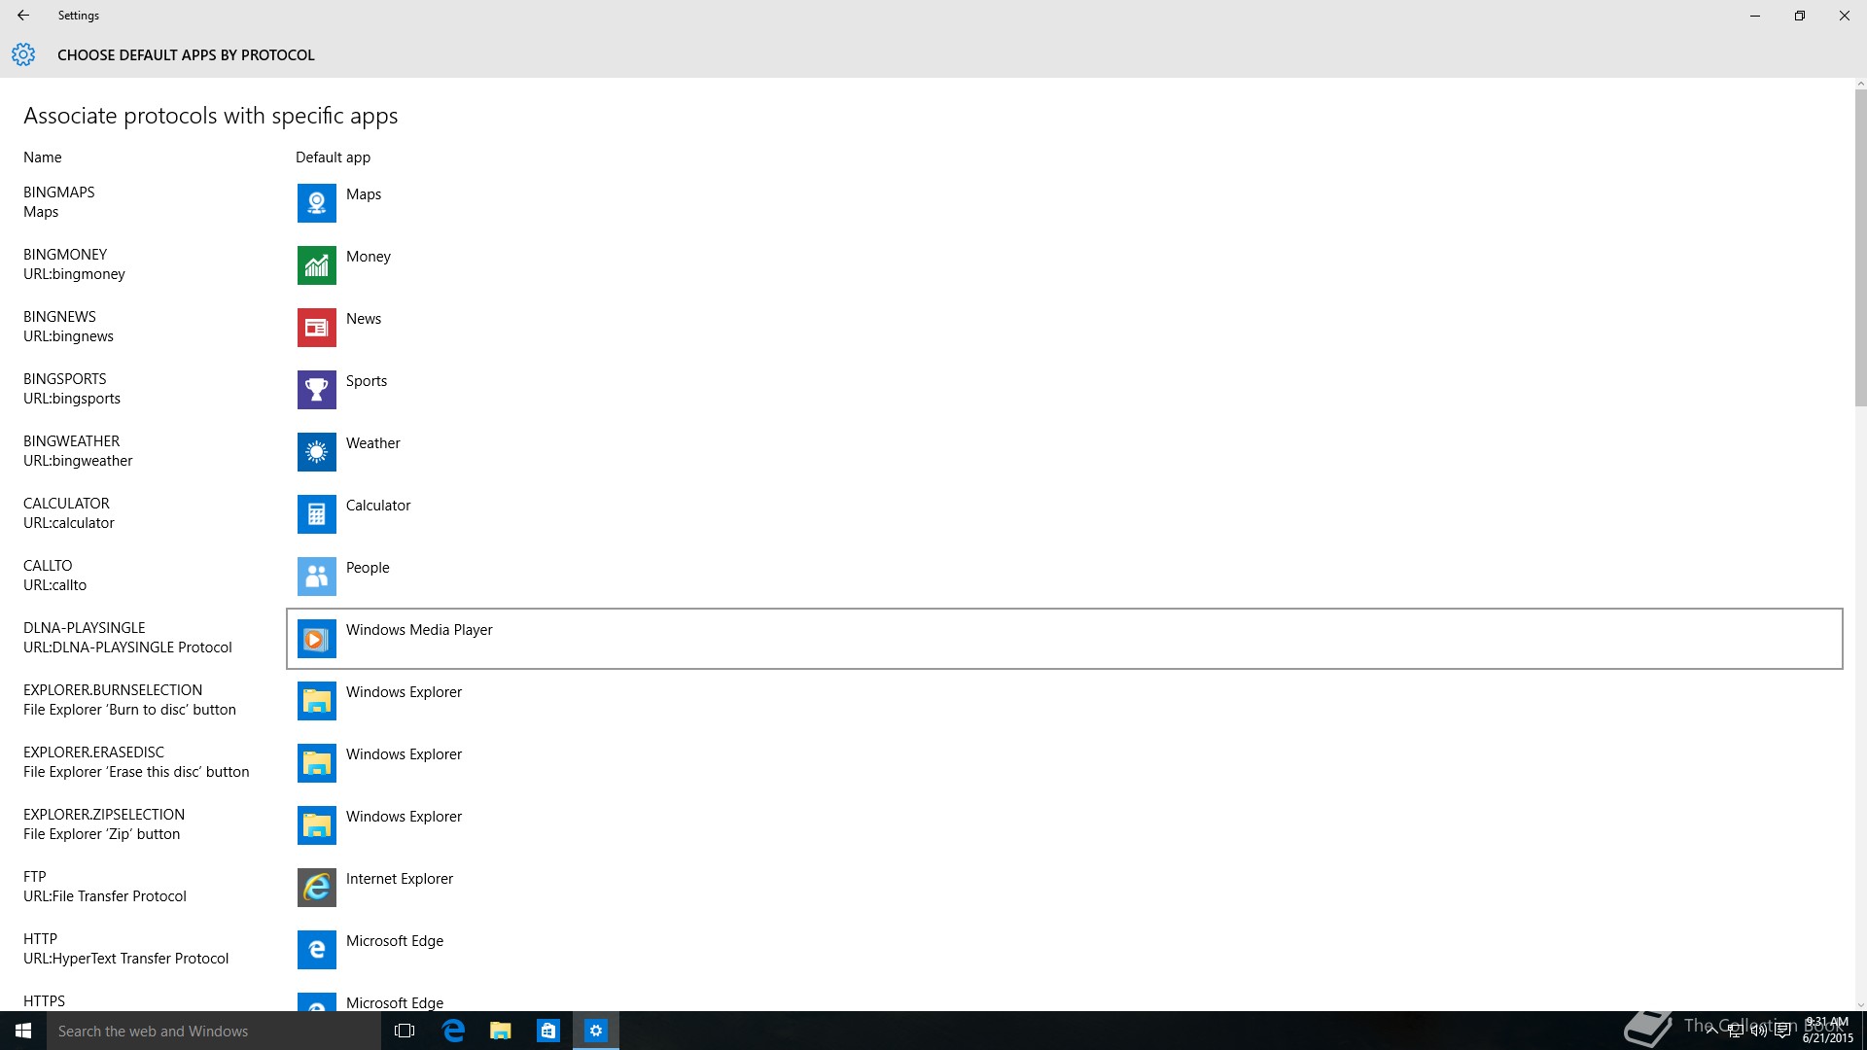Screen dimensions: 1867x1050
Task: Click the Microsoft Edge icon for HTTP
Action: [316, 950]
